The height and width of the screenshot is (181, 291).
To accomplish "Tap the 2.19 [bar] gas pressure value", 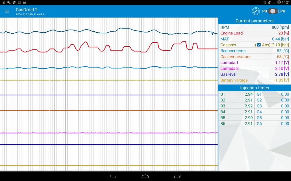I will 280,45.
